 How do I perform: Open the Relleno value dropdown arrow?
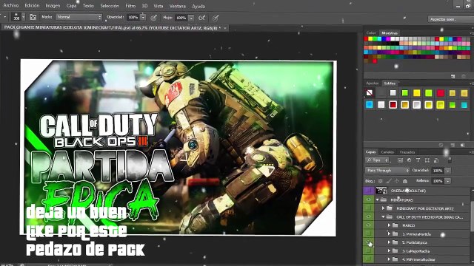click(447, 181)
